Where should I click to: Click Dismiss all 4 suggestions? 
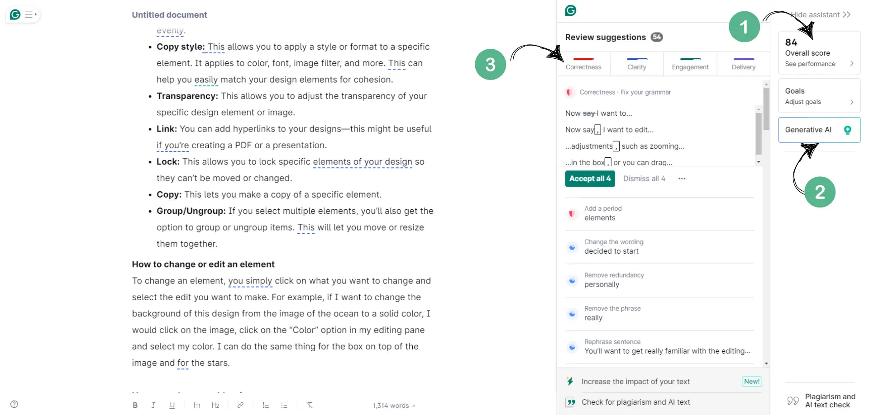pos(644,179)
